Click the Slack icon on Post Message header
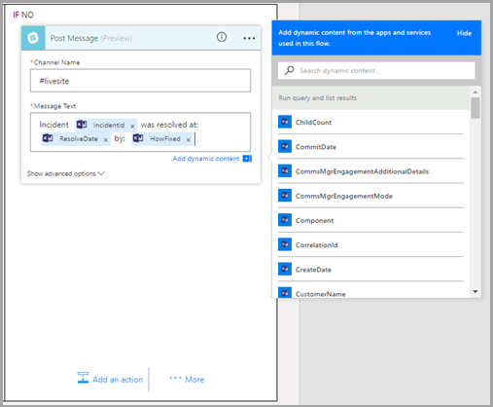 [x=33, y=38]
